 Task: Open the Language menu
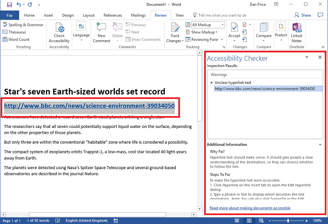[81, 31]
